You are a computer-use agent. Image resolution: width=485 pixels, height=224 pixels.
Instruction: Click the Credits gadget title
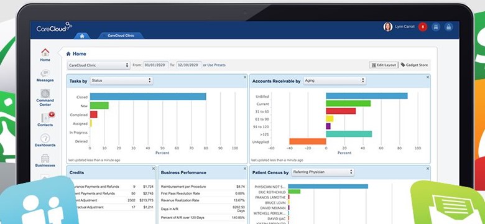click(76, 172)
